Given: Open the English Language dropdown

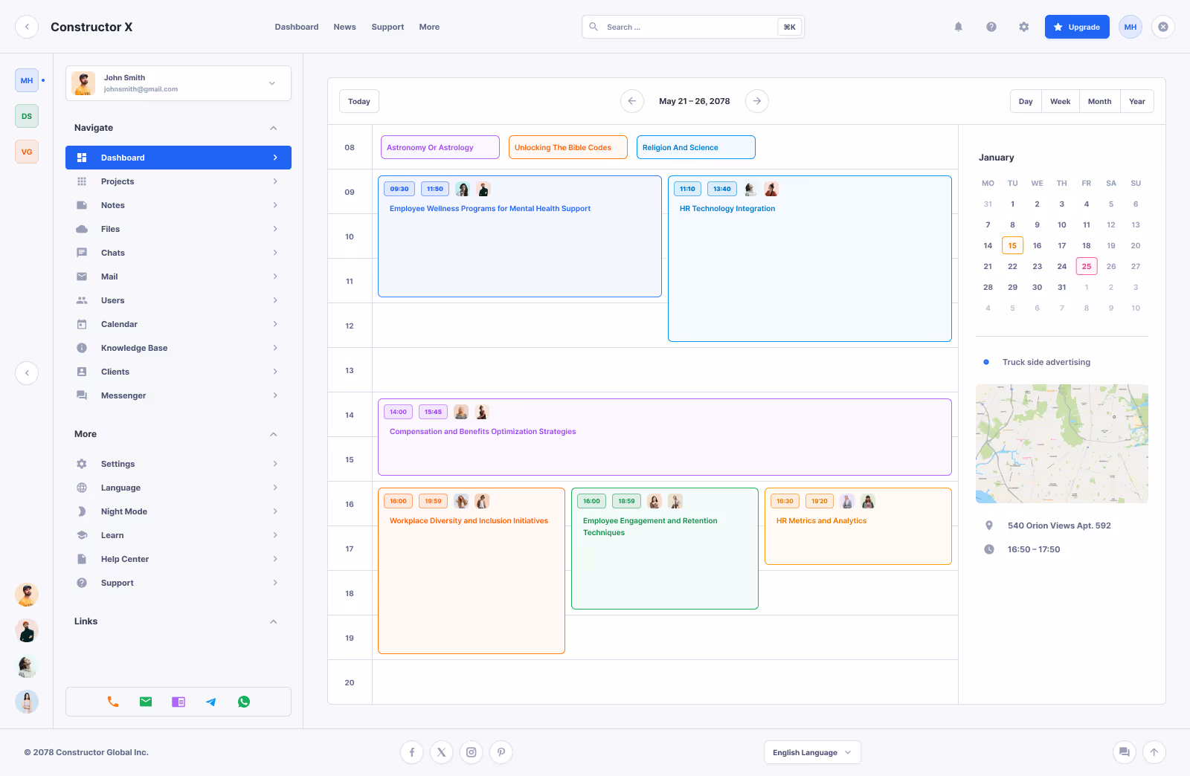Looking at the screenshot, I should coord(813,752).
